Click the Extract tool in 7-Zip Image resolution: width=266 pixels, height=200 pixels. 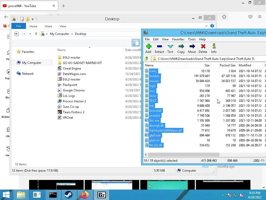[x=159, y=49]
